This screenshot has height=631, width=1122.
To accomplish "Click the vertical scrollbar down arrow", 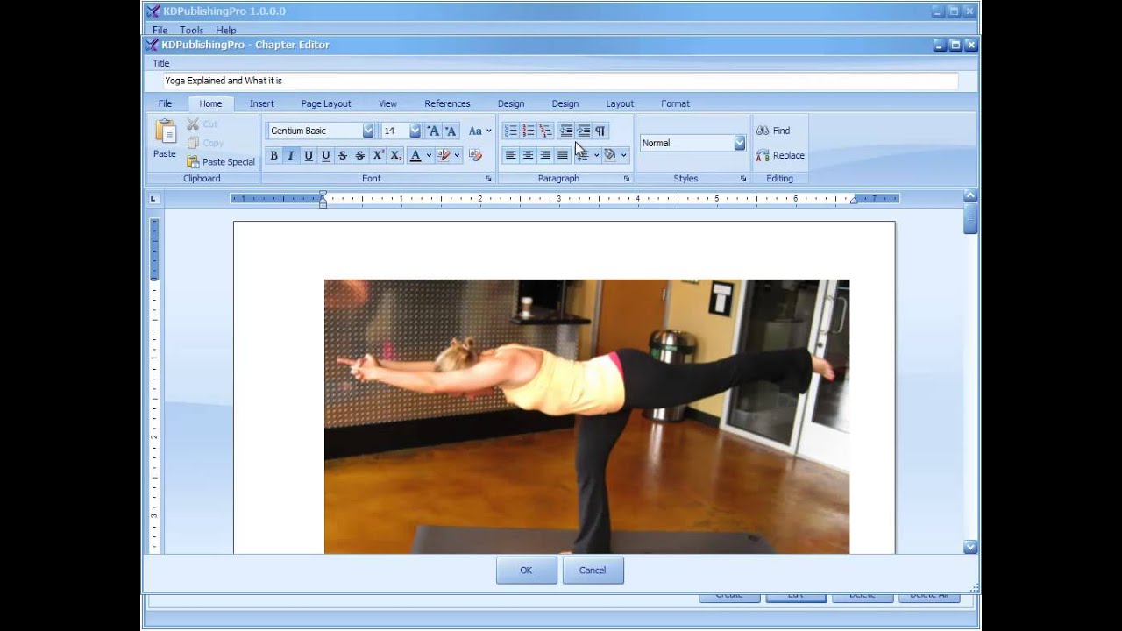I will point(970,547).
